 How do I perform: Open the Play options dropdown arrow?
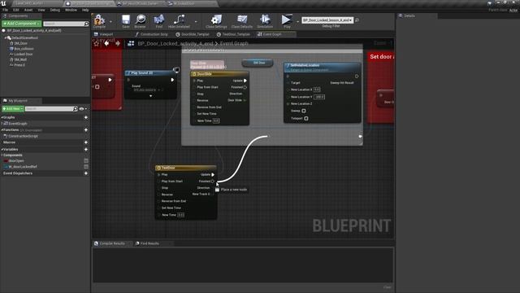[297, 22]
